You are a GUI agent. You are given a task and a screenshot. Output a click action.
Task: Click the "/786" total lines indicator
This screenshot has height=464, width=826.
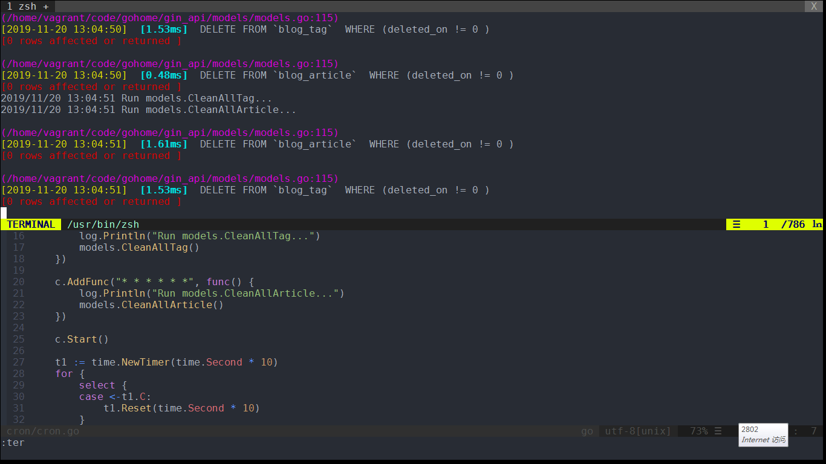point(793,224)
